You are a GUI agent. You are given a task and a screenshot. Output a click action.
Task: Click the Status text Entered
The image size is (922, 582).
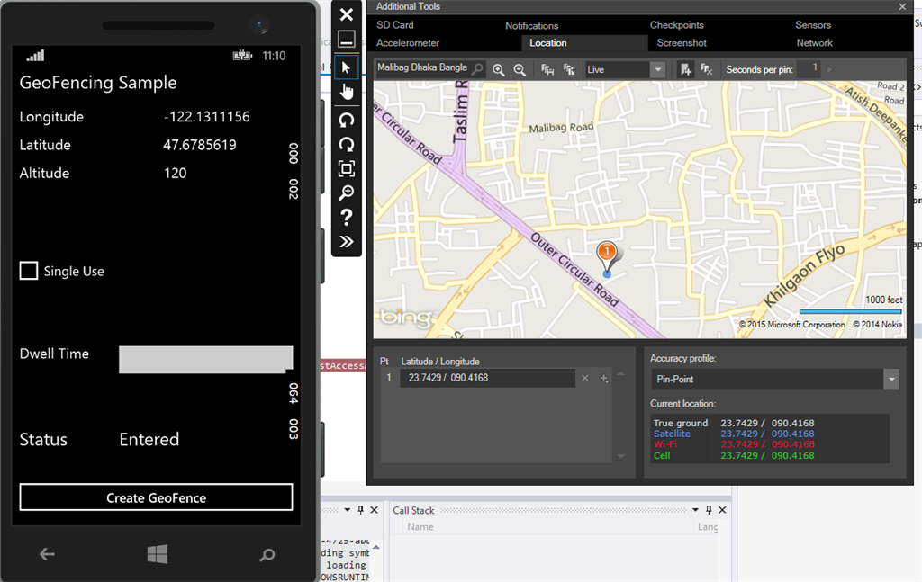[x=149, y=439]
